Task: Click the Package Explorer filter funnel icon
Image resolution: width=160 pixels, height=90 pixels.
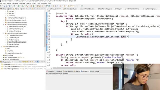Action: pos(35,9)
